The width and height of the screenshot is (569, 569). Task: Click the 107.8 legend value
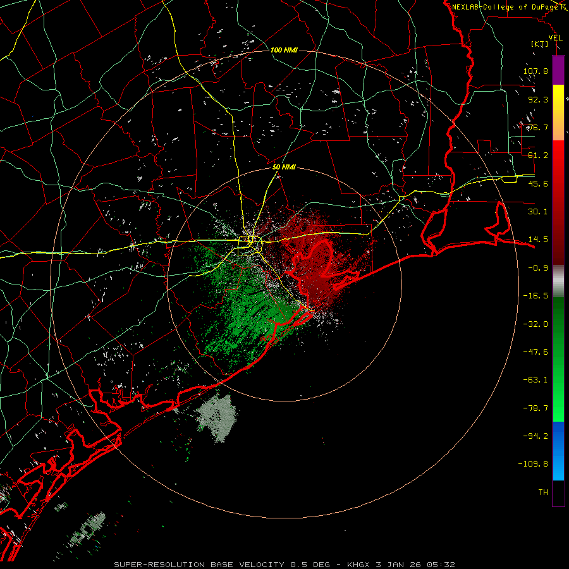tap(535, 71)
